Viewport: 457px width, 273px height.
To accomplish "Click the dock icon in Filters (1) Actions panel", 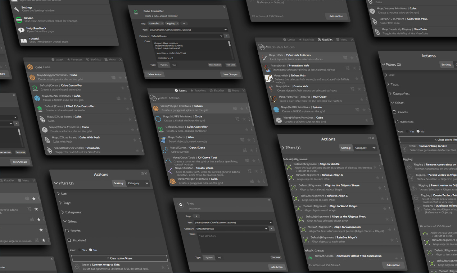I will 369,138.
